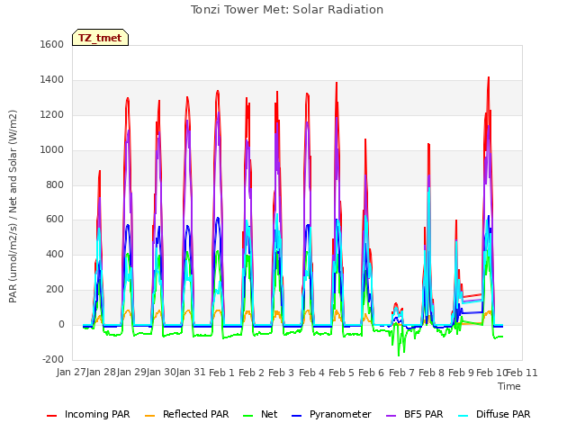Viewport: 576px width, 432px height.
Task: Select the Incoming PAR legend label
Action: click(97, 414)
